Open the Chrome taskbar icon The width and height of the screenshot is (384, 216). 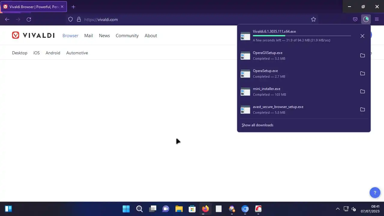(x=245, y=209)
